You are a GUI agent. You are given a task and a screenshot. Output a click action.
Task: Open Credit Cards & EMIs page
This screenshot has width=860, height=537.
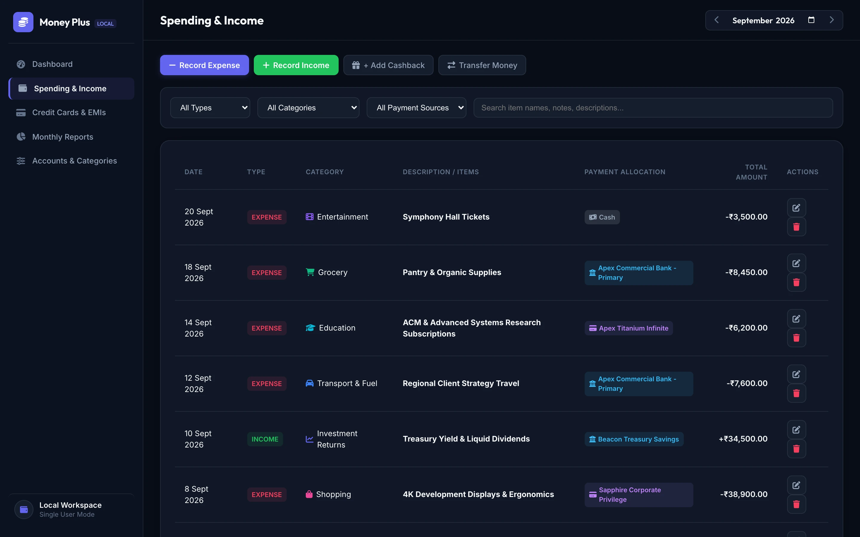point(71,112)
